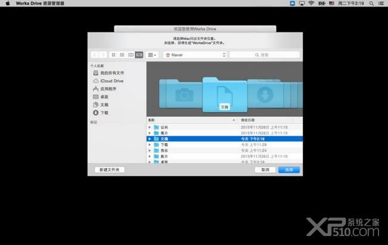Switch to list view

122,55
